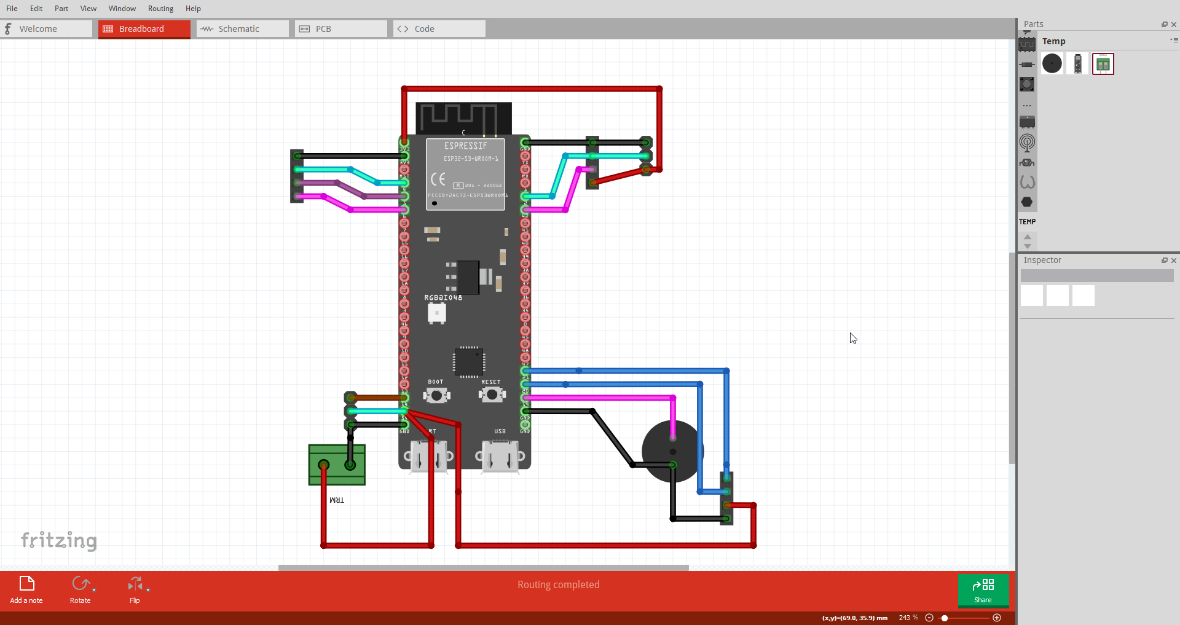Image resolution: width=1180 pixels, height=625 pixels.
Task: Open the Part menu
Action: click(x=61, y=9)
